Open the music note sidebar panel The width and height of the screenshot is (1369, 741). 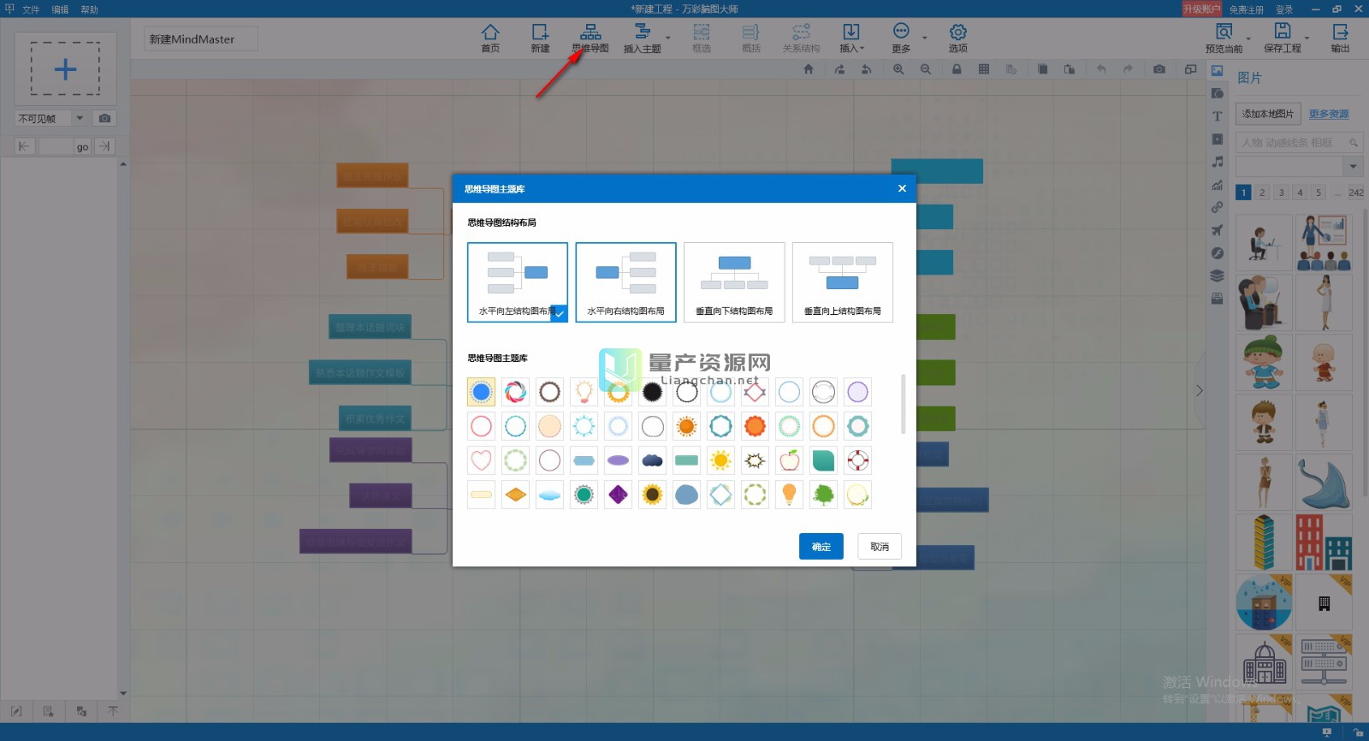tap(1217, 162)
